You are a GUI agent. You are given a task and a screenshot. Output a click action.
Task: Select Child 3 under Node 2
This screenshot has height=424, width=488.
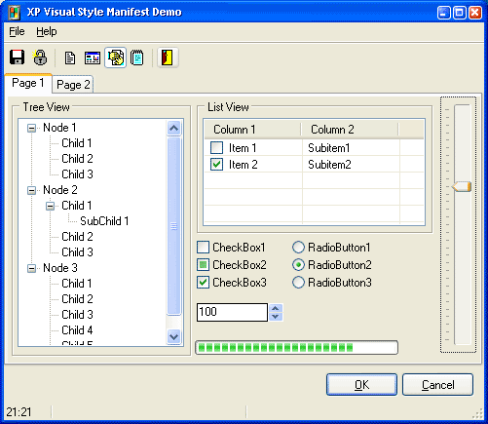click(77, 252)
